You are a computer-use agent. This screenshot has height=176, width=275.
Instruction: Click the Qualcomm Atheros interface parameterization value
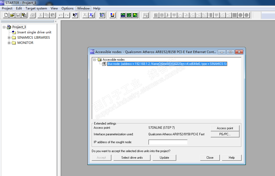[x=176, y=134]
